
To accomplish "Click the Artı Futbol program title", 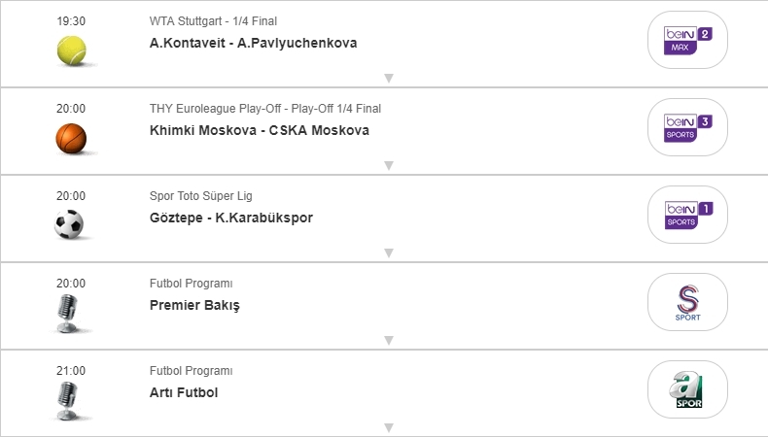I will [184, 392].
